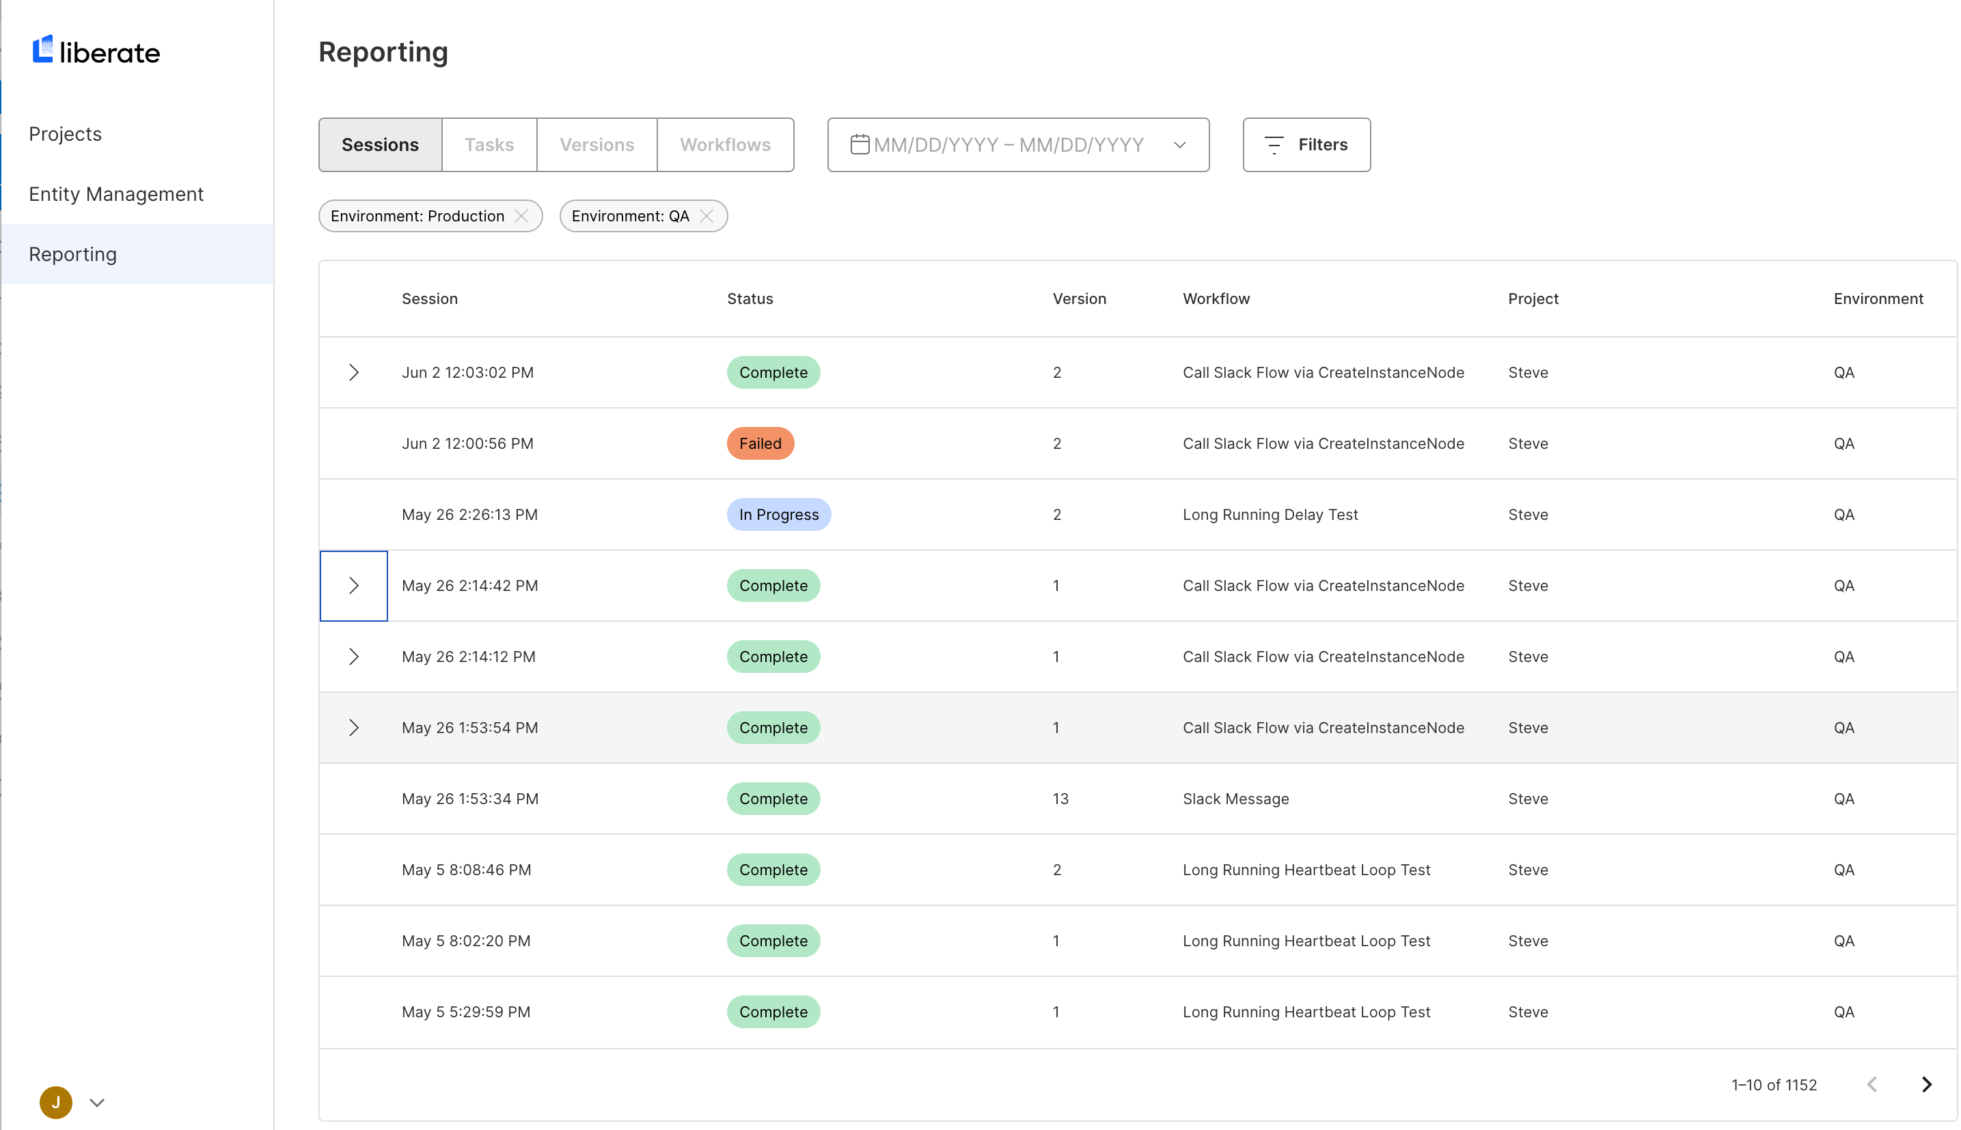
Task: Open the user account menu chevron
Action: [x=97, y=1102]
